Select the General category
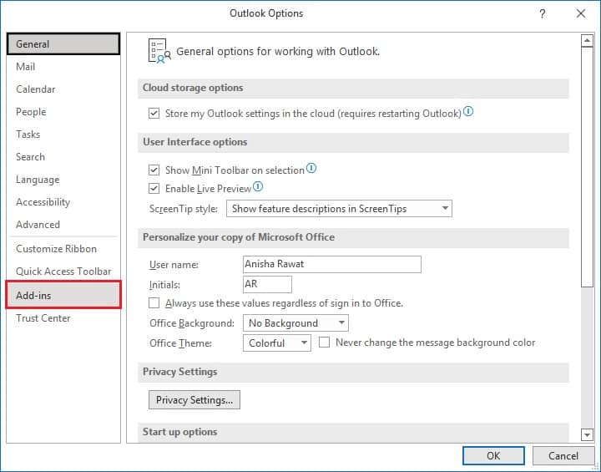This screenshot has height=472, width=601. click(63, 43)
